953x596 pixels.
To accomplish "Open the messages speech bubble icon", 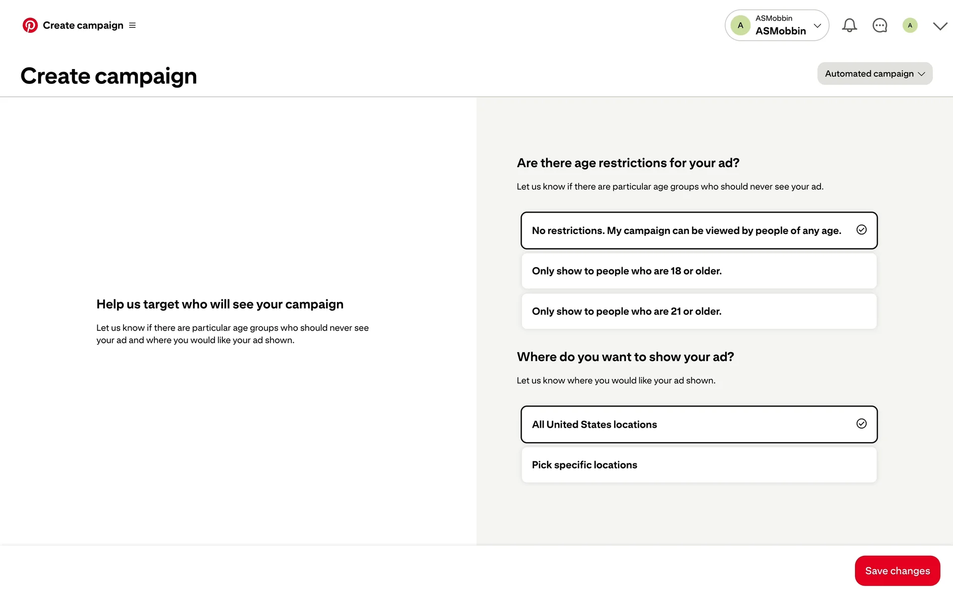I will (880, 25).
